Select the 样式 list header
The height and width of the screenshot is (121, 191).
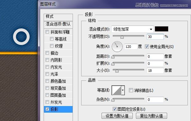[x=58, y=17]
